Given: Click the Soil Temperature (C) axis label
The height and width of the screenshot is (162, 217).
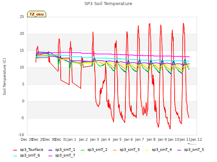Looking at the screenshot, I should 4,77.
